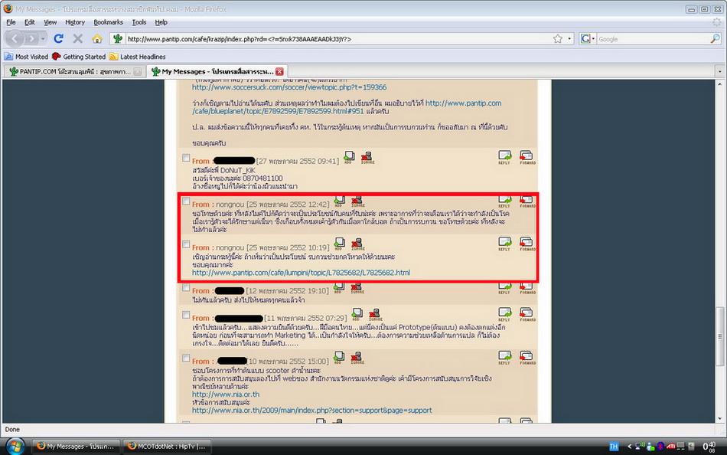Click the scrollbar down arrow
This screenshot has width=727, height=455.
click(719, 418)
